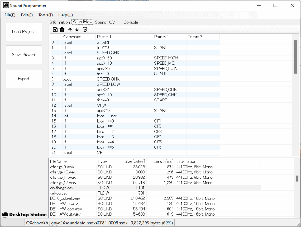
Task: Click the file list vertical scrollbar thumb
Action: click(297, 178)
